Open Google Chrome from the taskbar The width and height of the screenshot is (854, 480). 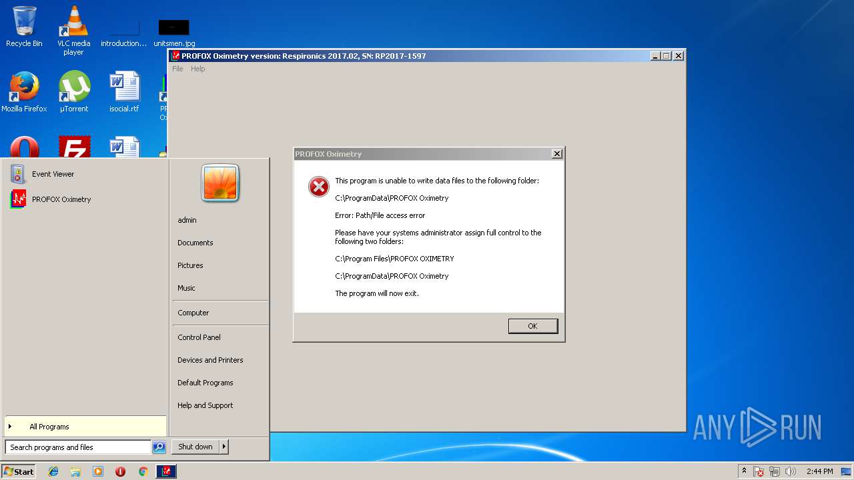[143, 471]
